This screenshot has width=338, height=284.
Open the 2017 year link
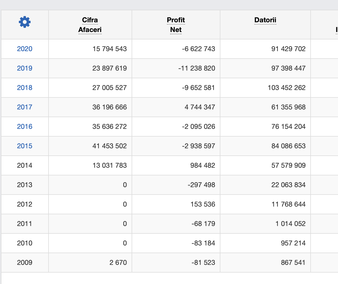(x=25, y=107)
